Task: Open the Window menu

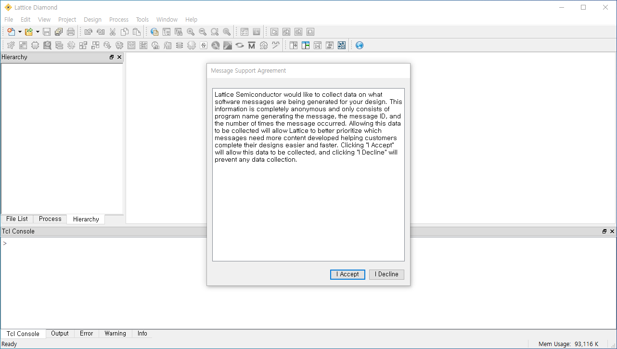Action: 167,19
